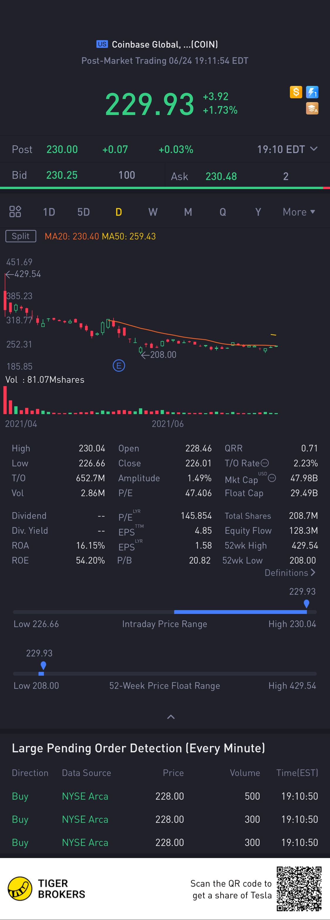Tap the orange stacked layers badge
330x920 pixels.
[312, 109]
